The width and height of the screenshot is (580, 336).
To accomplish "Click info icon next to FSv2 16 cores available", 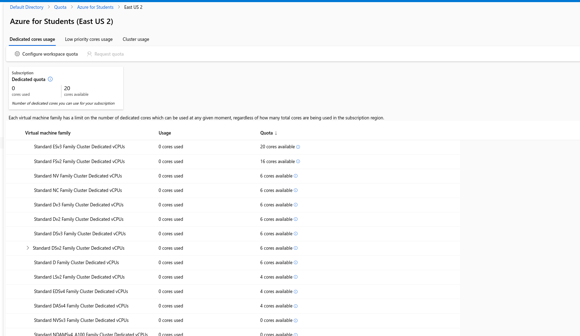I will coord(298,161).
